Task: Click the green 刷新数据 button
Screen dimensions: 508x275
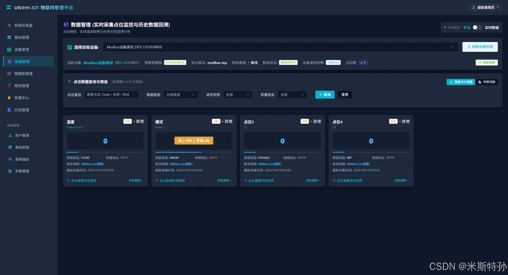Action: tap(487, 63)
